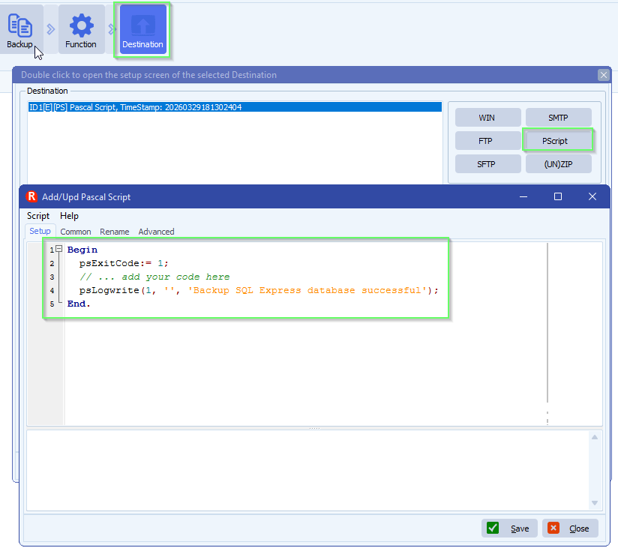Select the Destination step icon
618x551 pixels.
142,30
